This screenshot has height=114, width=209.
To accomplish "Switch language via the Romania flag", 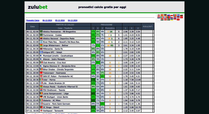I will coord(175,15).
